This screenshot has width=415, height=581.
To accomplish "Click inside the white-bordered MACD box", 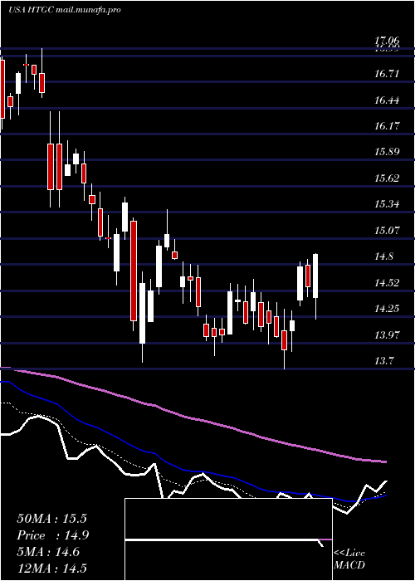I will [228, 539].
